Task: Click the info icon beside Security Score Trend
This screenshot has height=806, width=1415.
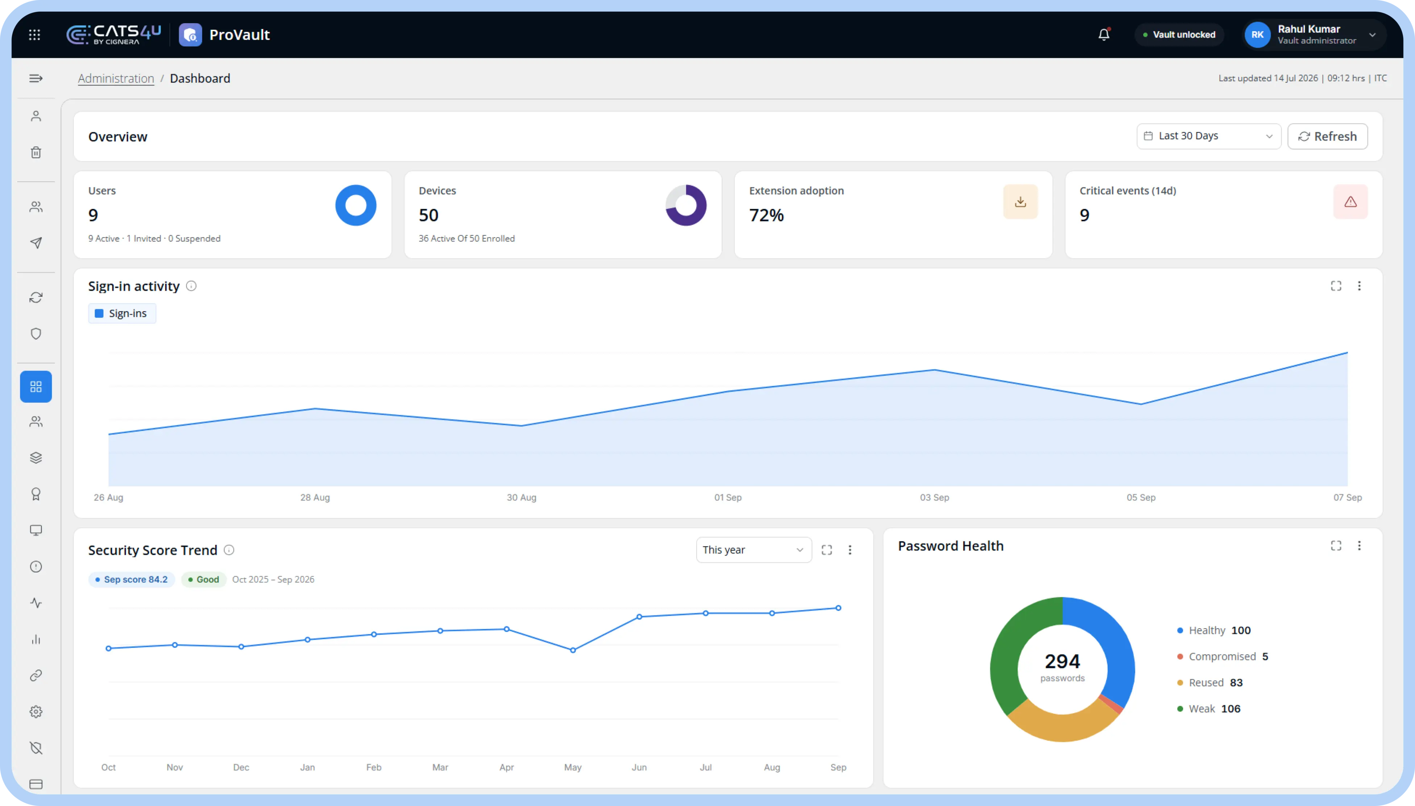Action: [229, 550]
